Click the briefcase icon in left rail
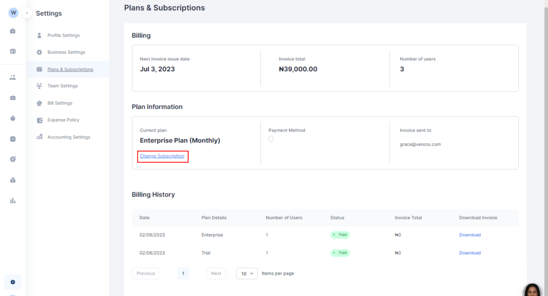 click(x=13, y=98)
